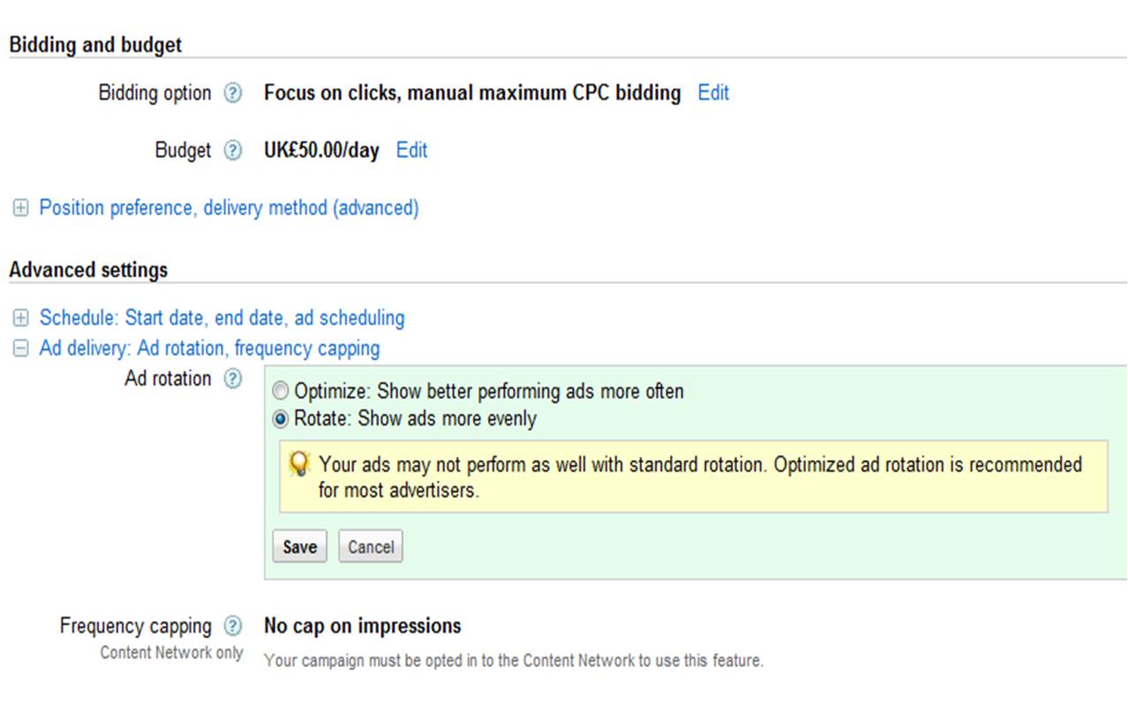Expand plus icon beside Position preference
Viewport: 1128px width, 708px height.
click(x=20, y=208)
